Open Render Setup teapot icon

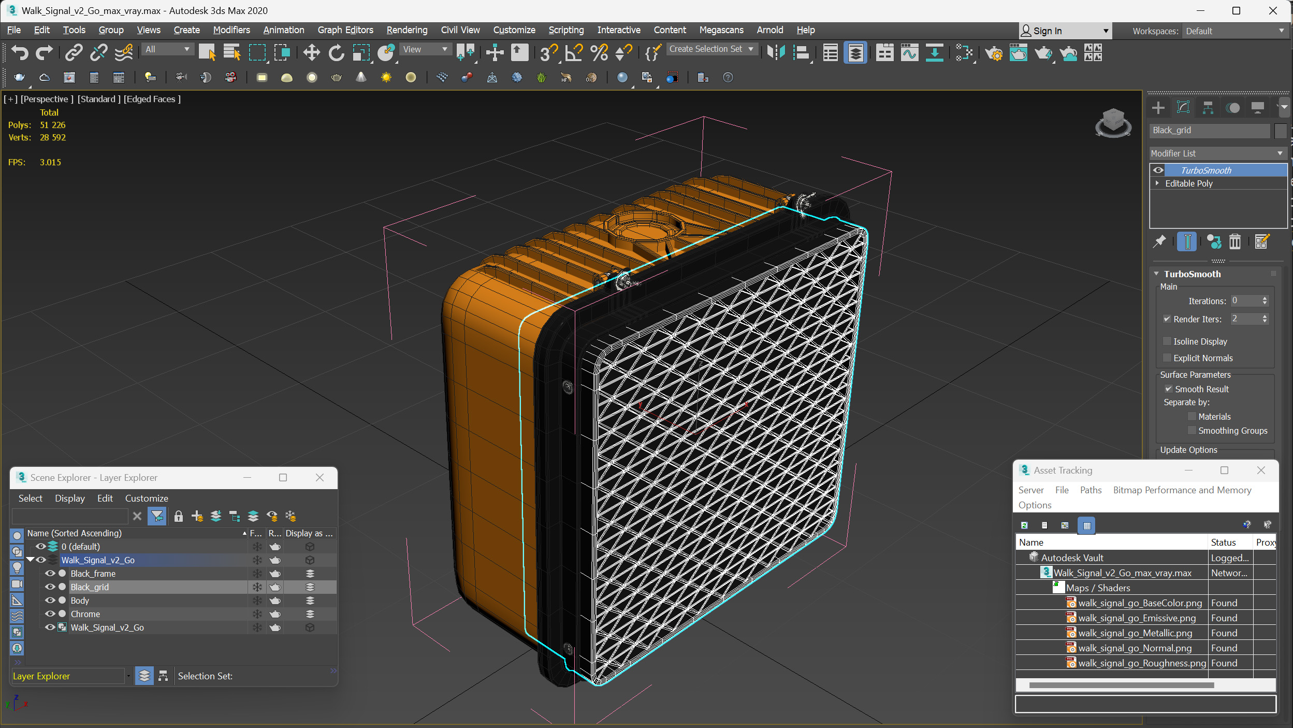point(994,52)
